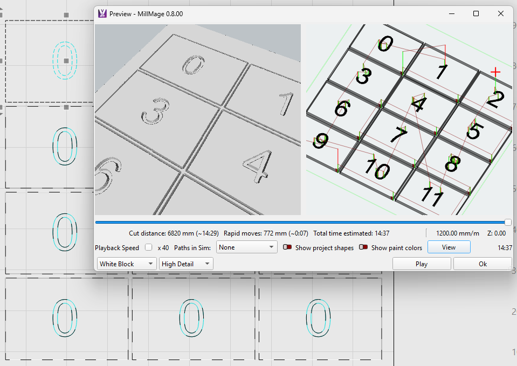Toggle the Show paint colors switch
The height and width of the screenshot is (366, 517).
pos(363,247)
